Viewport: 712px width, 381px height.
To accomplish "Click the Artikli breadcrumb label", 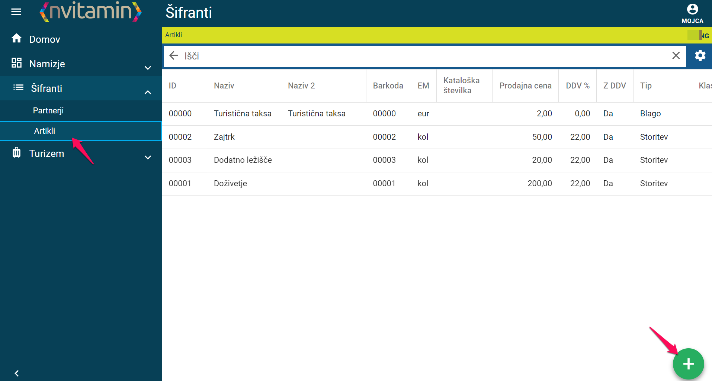I will 173,35.
